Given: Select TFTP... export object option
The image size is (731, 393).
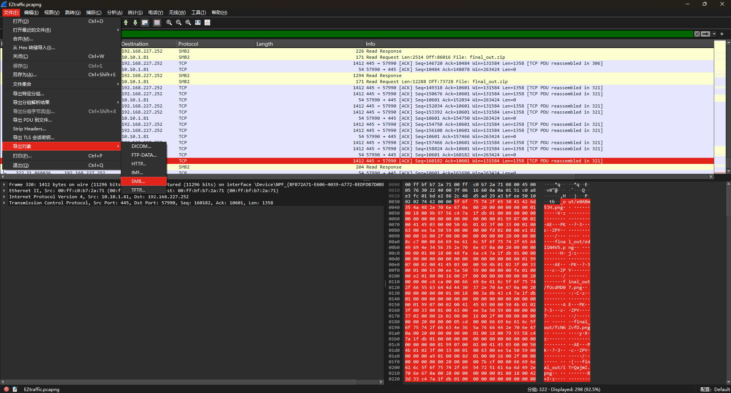Looking at the screenshot, I should pyautogui.click(x=144, y=190).
